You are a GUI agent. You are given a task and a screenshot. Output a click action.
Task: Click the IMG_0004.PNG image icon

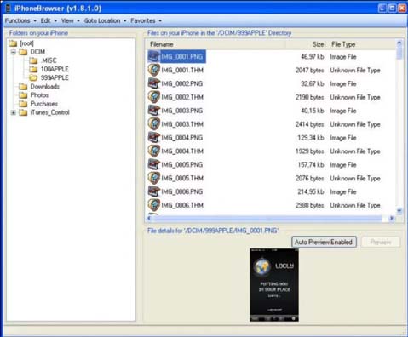pyautogui.click(x=154, y=138)
